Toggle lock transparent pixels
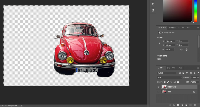The image size is (200, 107). point(164,82)
